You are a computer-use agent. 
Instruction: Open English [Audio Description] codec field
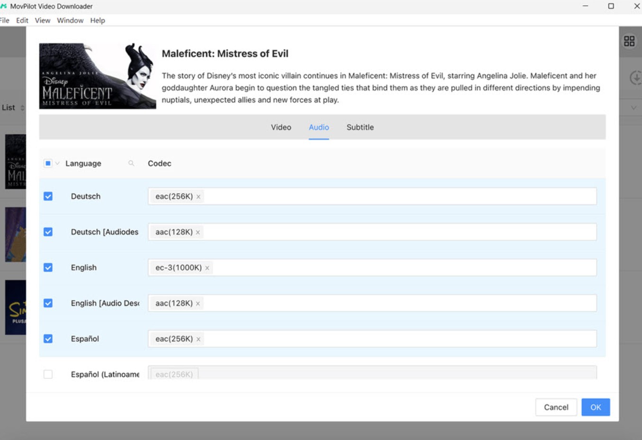click(372, 303)
